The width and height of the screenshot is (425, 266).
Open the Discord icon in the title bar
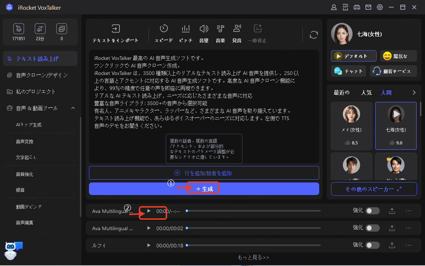point(357,7)
